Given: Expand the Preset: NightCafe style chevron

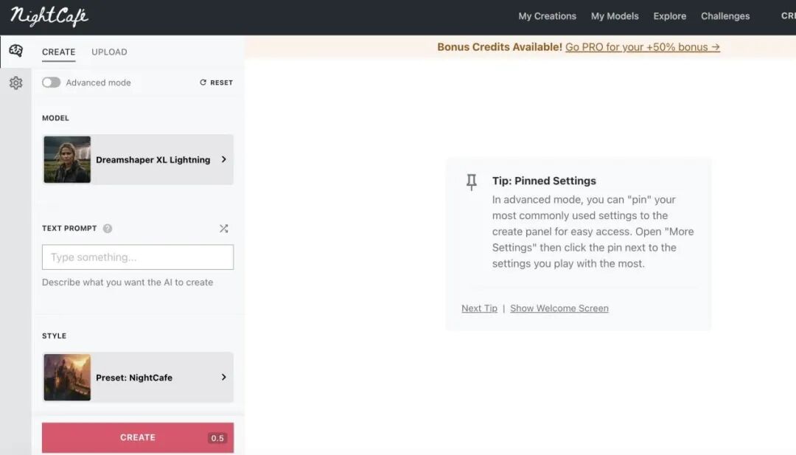Looking at the screenshot, I should tap(224, 378).
